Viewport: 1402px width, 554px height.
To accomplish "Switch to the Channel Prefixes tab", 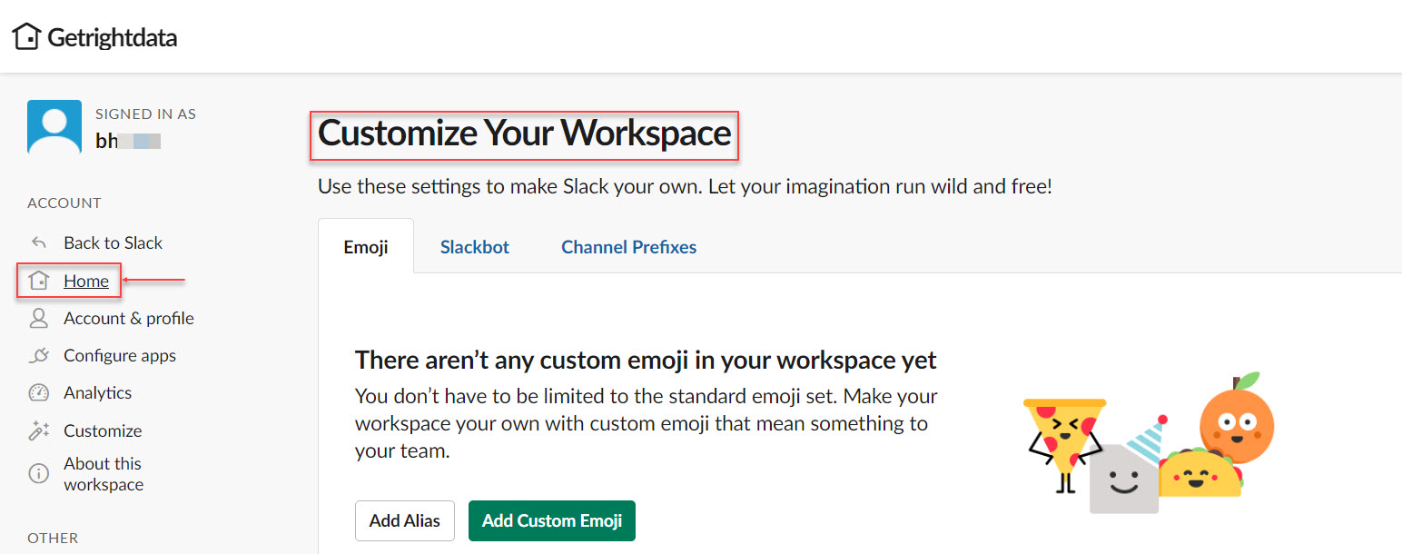I will [629, 246].
